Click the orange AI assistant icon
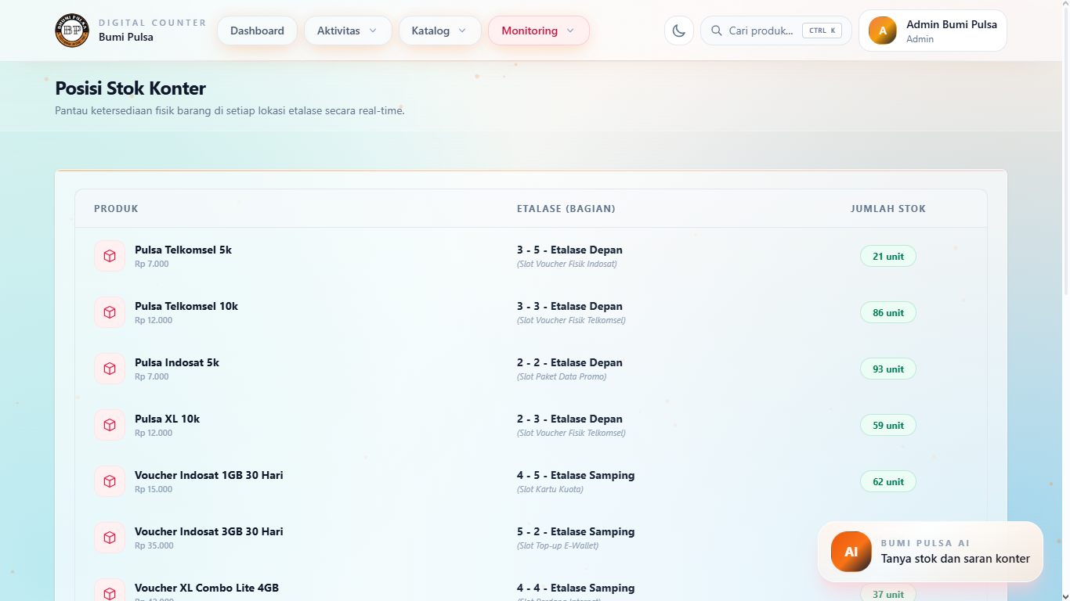Image resolution: width=1070 pixels, height=601 pixels. [851, 552]
